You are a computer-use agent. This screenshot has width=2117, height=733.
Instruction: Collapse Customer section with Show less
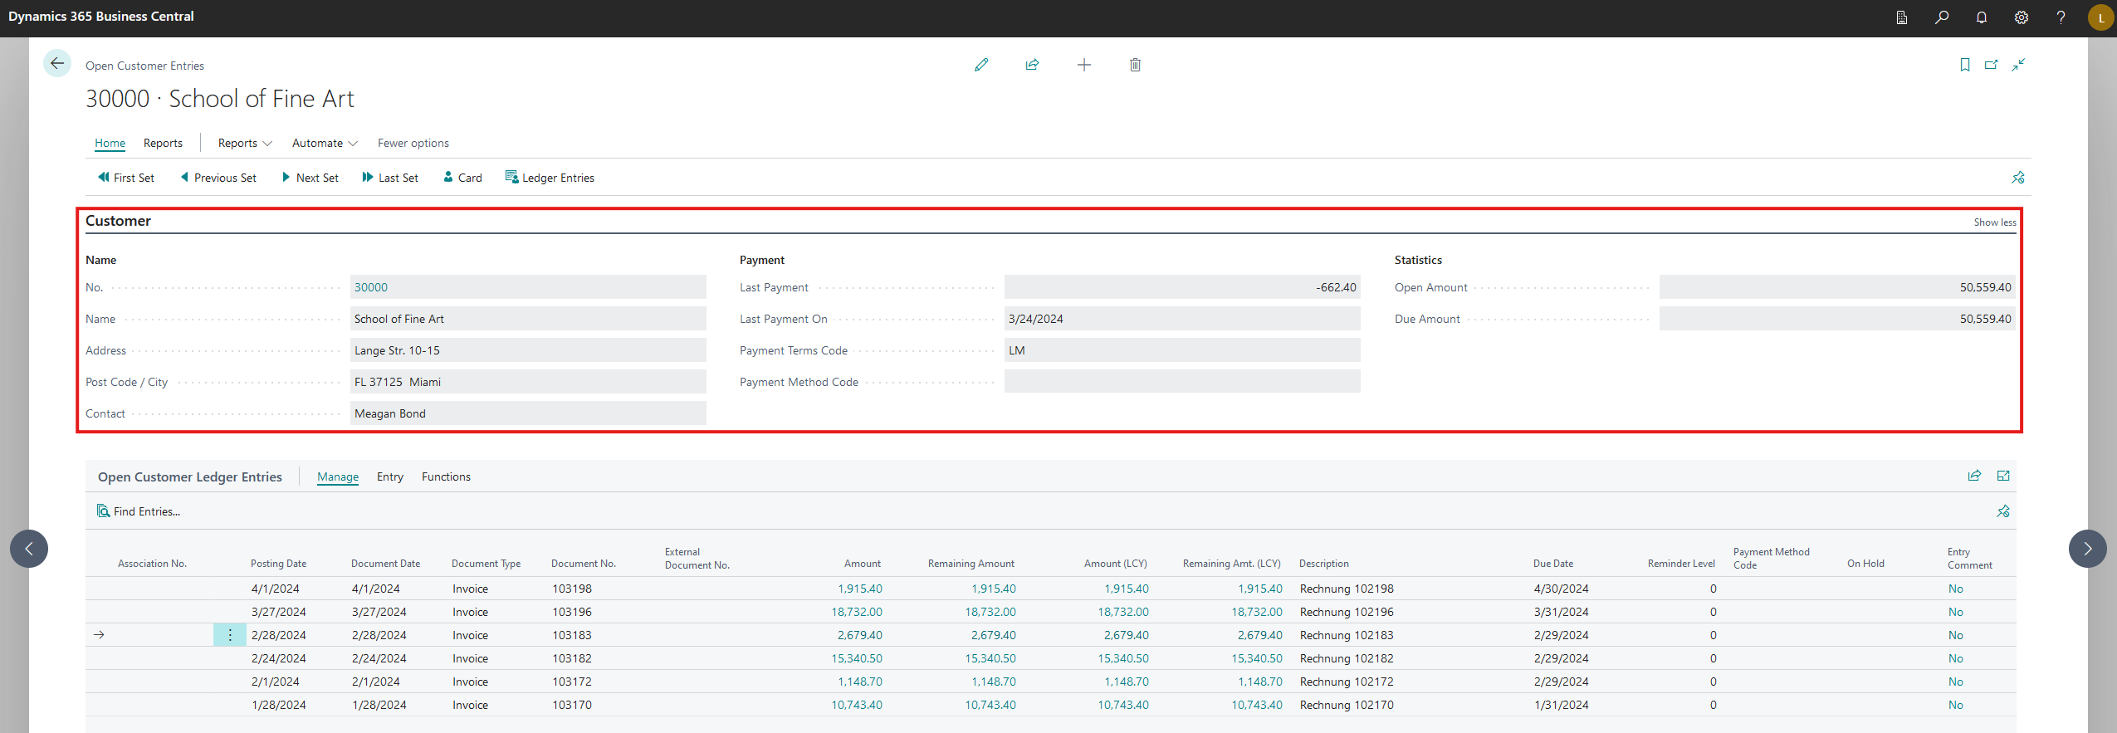1994,222
